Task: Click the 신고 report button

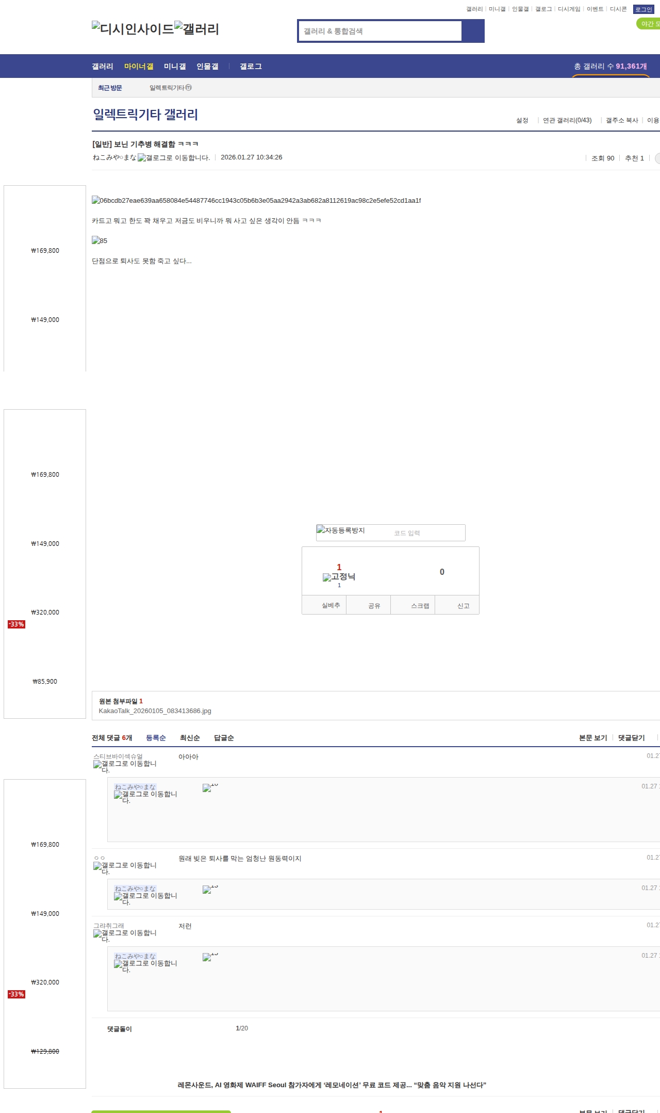Action: click(x=463, y=606)
